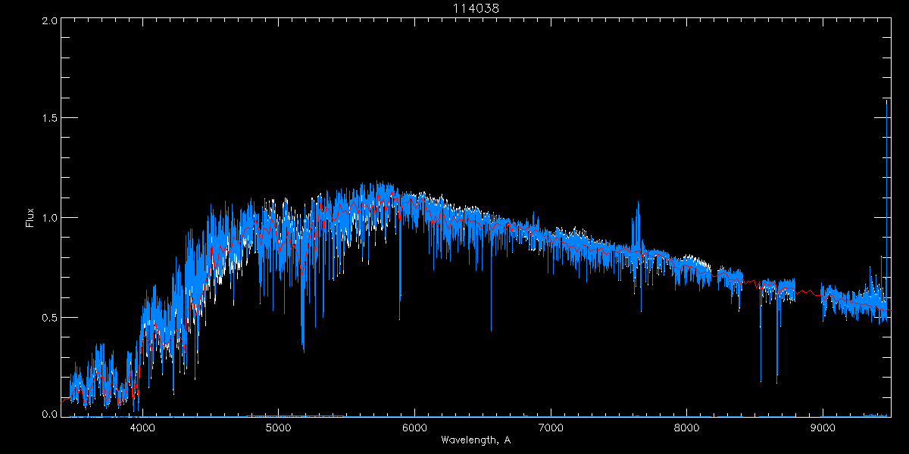Click the red model line in the 8900 Å gap
This screenshot has width=909, height=454.
[809, 290]
